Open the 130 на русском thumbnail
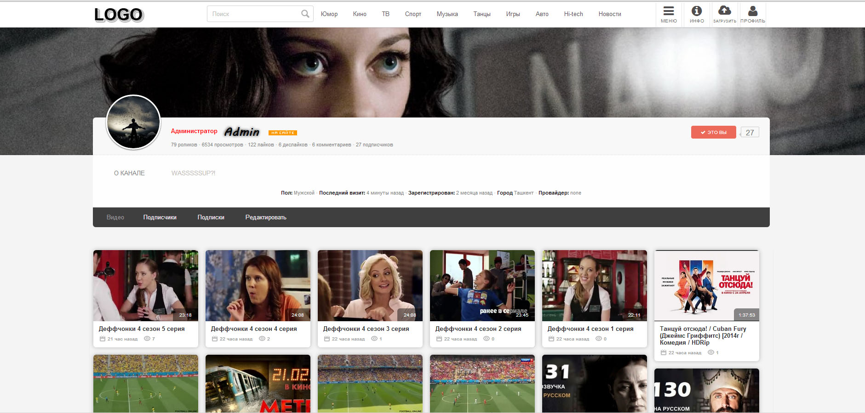The image size is (865, 413). pyautogui.click(x=707, y=391)
